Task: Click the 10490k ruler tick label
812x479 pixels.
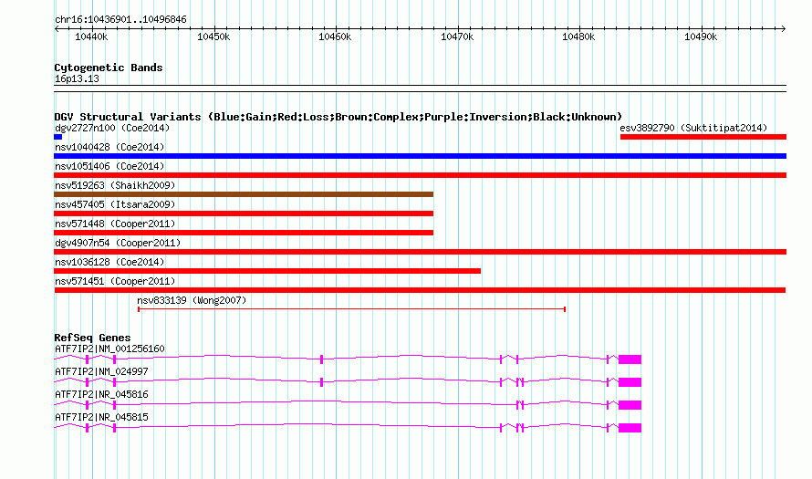Action: click(701, 36)
